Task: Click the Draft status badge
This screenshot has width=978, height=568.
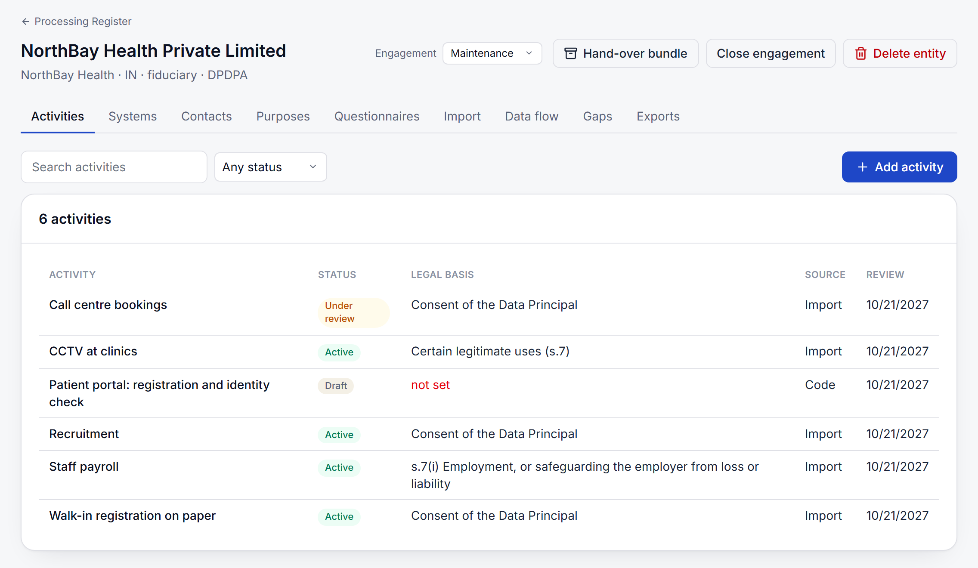Action: tap(336, 386)
